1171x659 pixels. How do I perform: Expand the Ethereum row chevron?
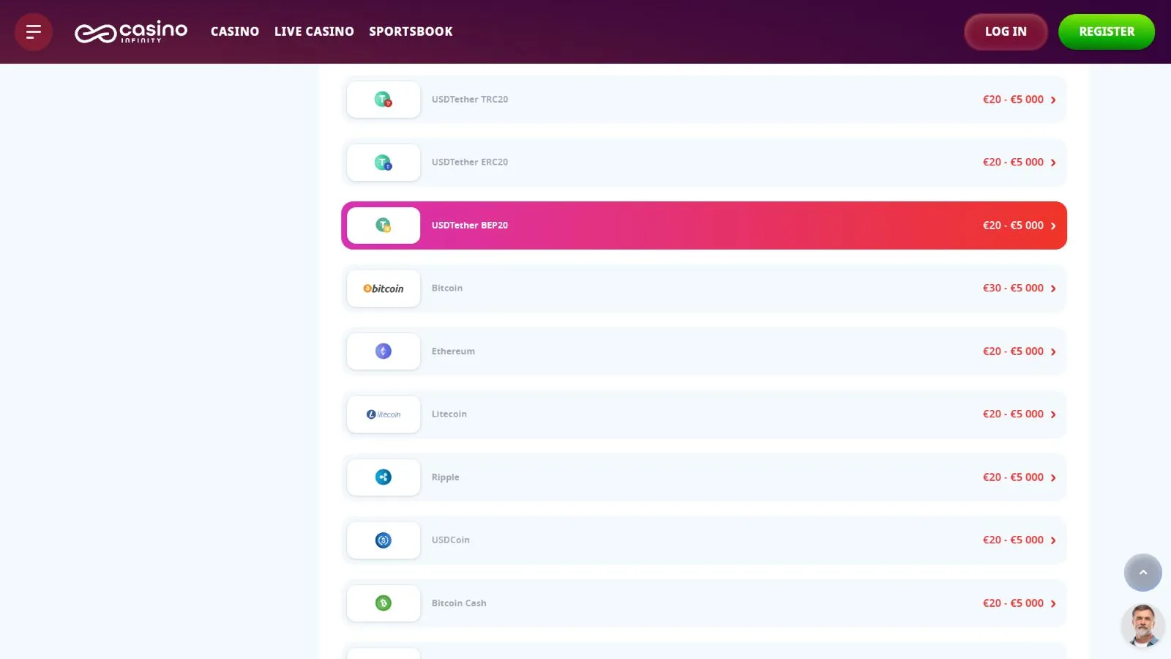tap(1053, 352)
